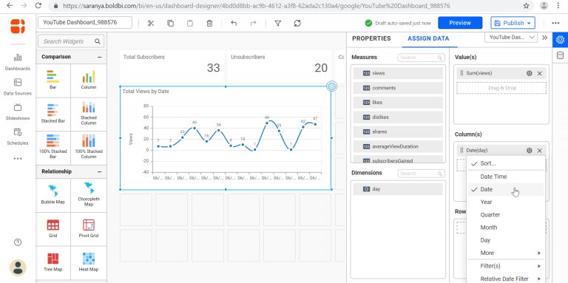Viewport: 568px width, 283px height.
Task: Click the Measures search field
Action: [422, 58]
